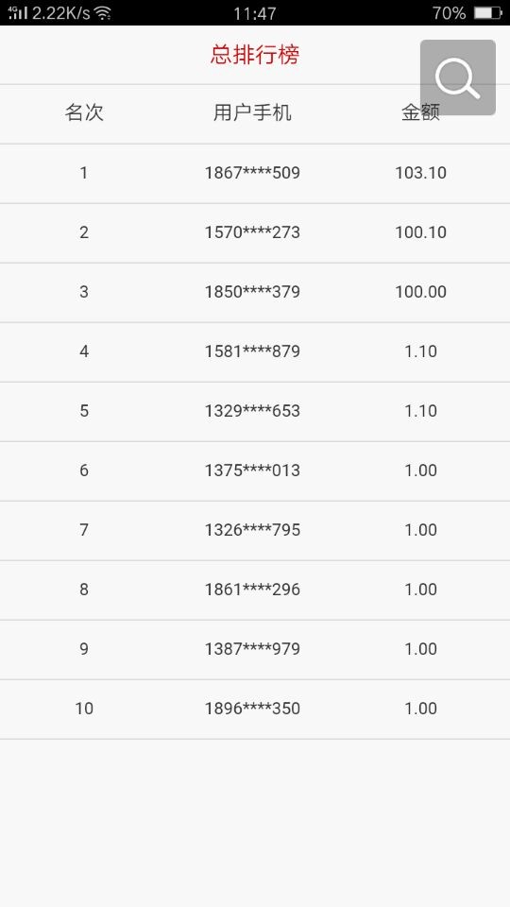
Task: Tap the magnifying glass search icon
Action: pos(457,77)
